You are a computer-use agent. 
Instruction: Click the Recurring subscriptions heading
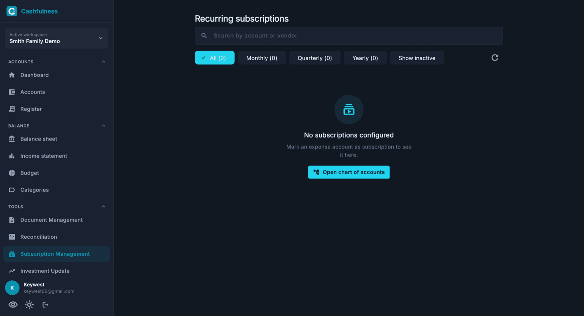coord(242,19)
